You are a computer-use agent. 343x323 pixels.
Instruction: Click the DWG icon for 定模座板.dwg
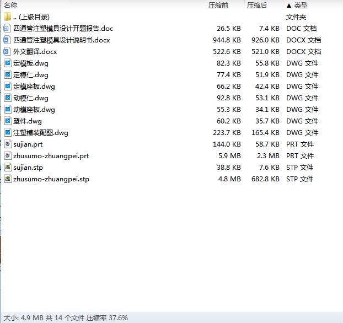tap(8, 87)
